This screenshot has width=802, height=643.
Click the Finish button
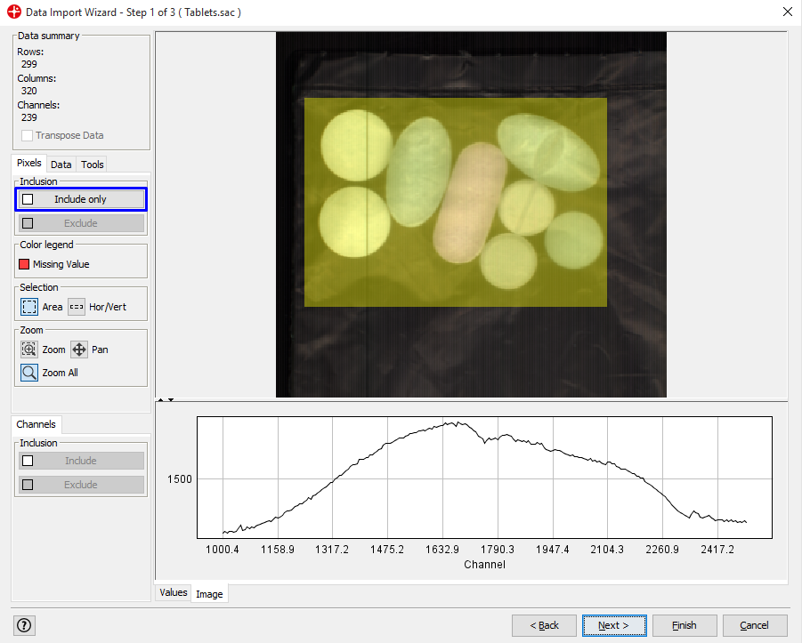(x=685, y=625)
